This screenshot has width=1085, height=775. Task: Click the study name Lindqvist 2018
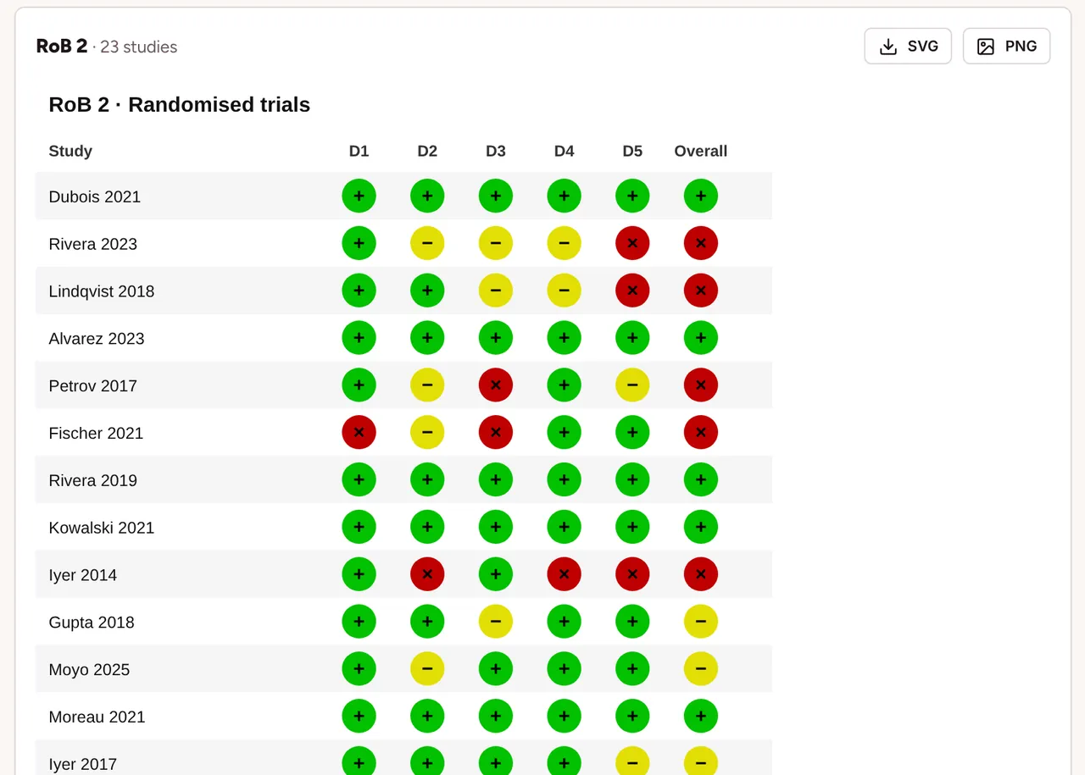tap(102, 291)
